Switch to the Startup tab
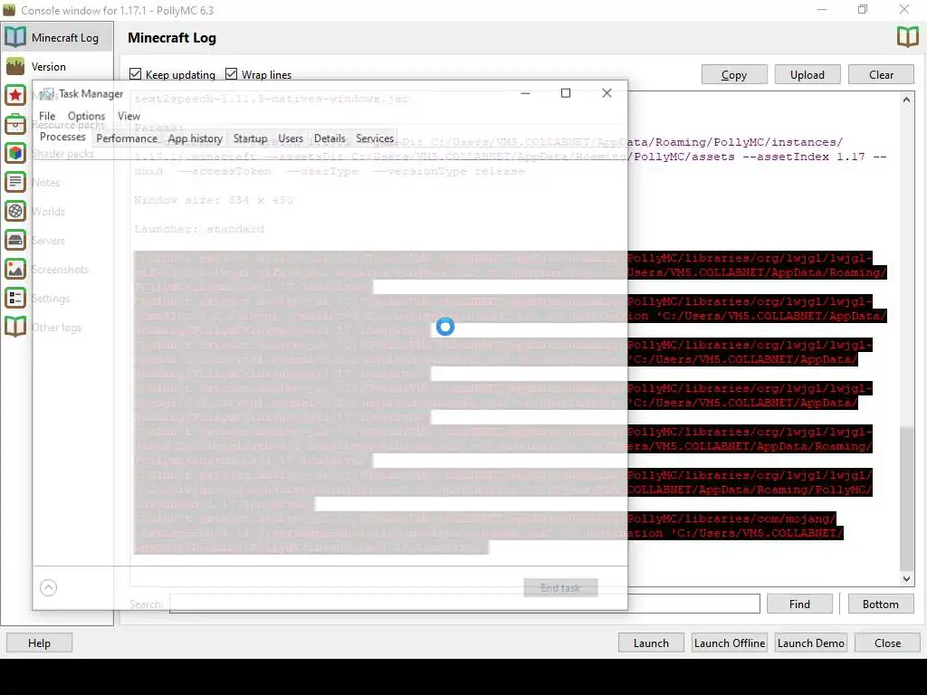The image size is (927, 695). tap(250, 138)
